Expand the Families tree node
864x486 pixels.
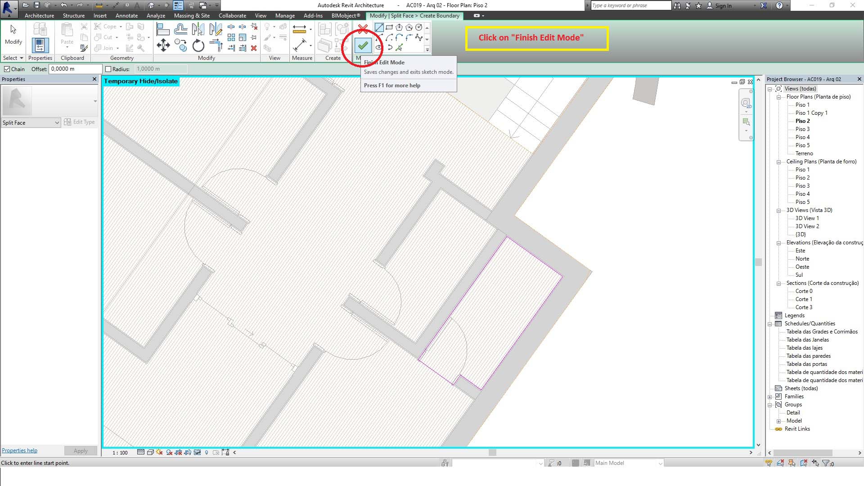point(770,396)
